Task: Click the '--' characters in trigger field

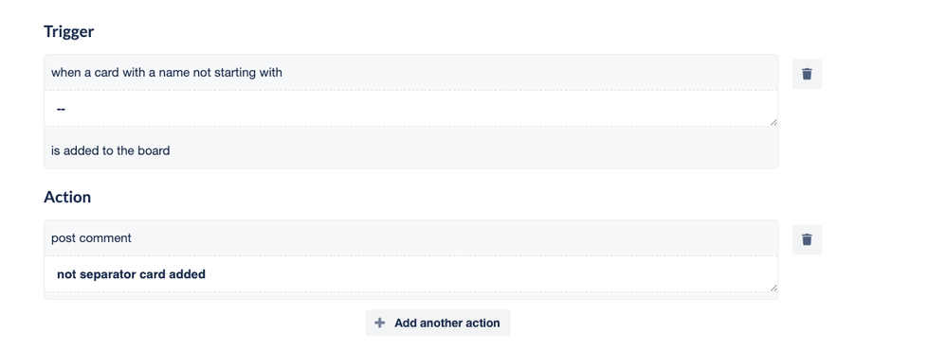Action: coord(61,109)
